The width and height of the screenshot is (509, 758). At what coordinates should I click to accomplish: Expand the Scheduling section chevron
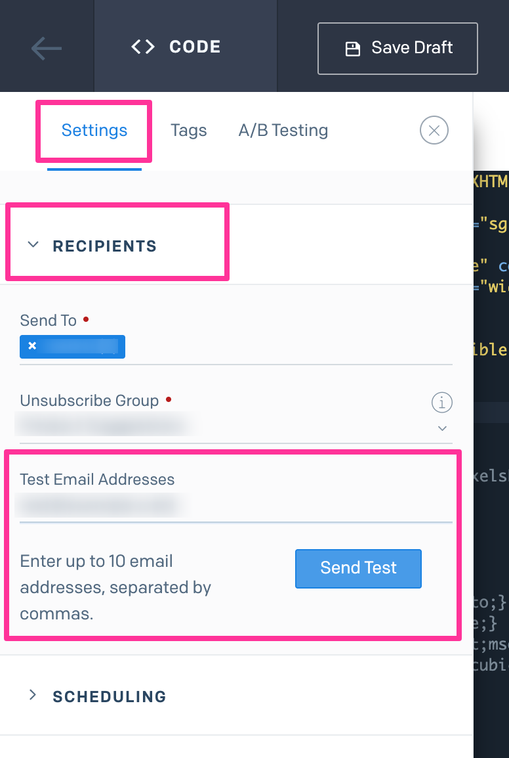click(33, 695)
